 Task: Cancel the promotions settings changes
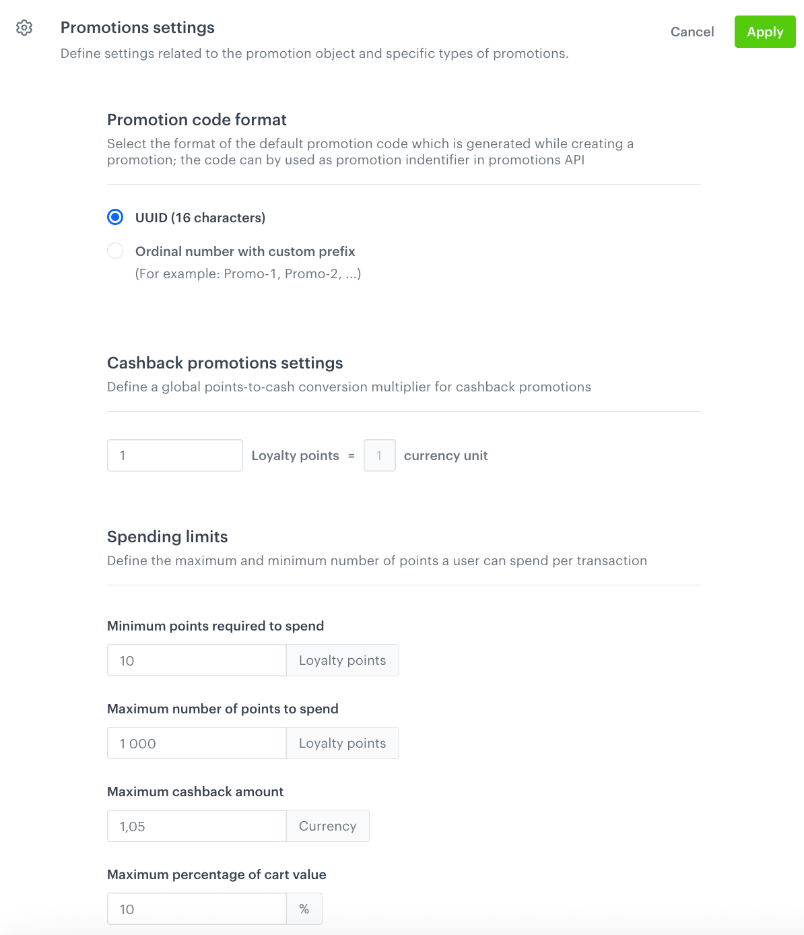[x=692, y=32]
